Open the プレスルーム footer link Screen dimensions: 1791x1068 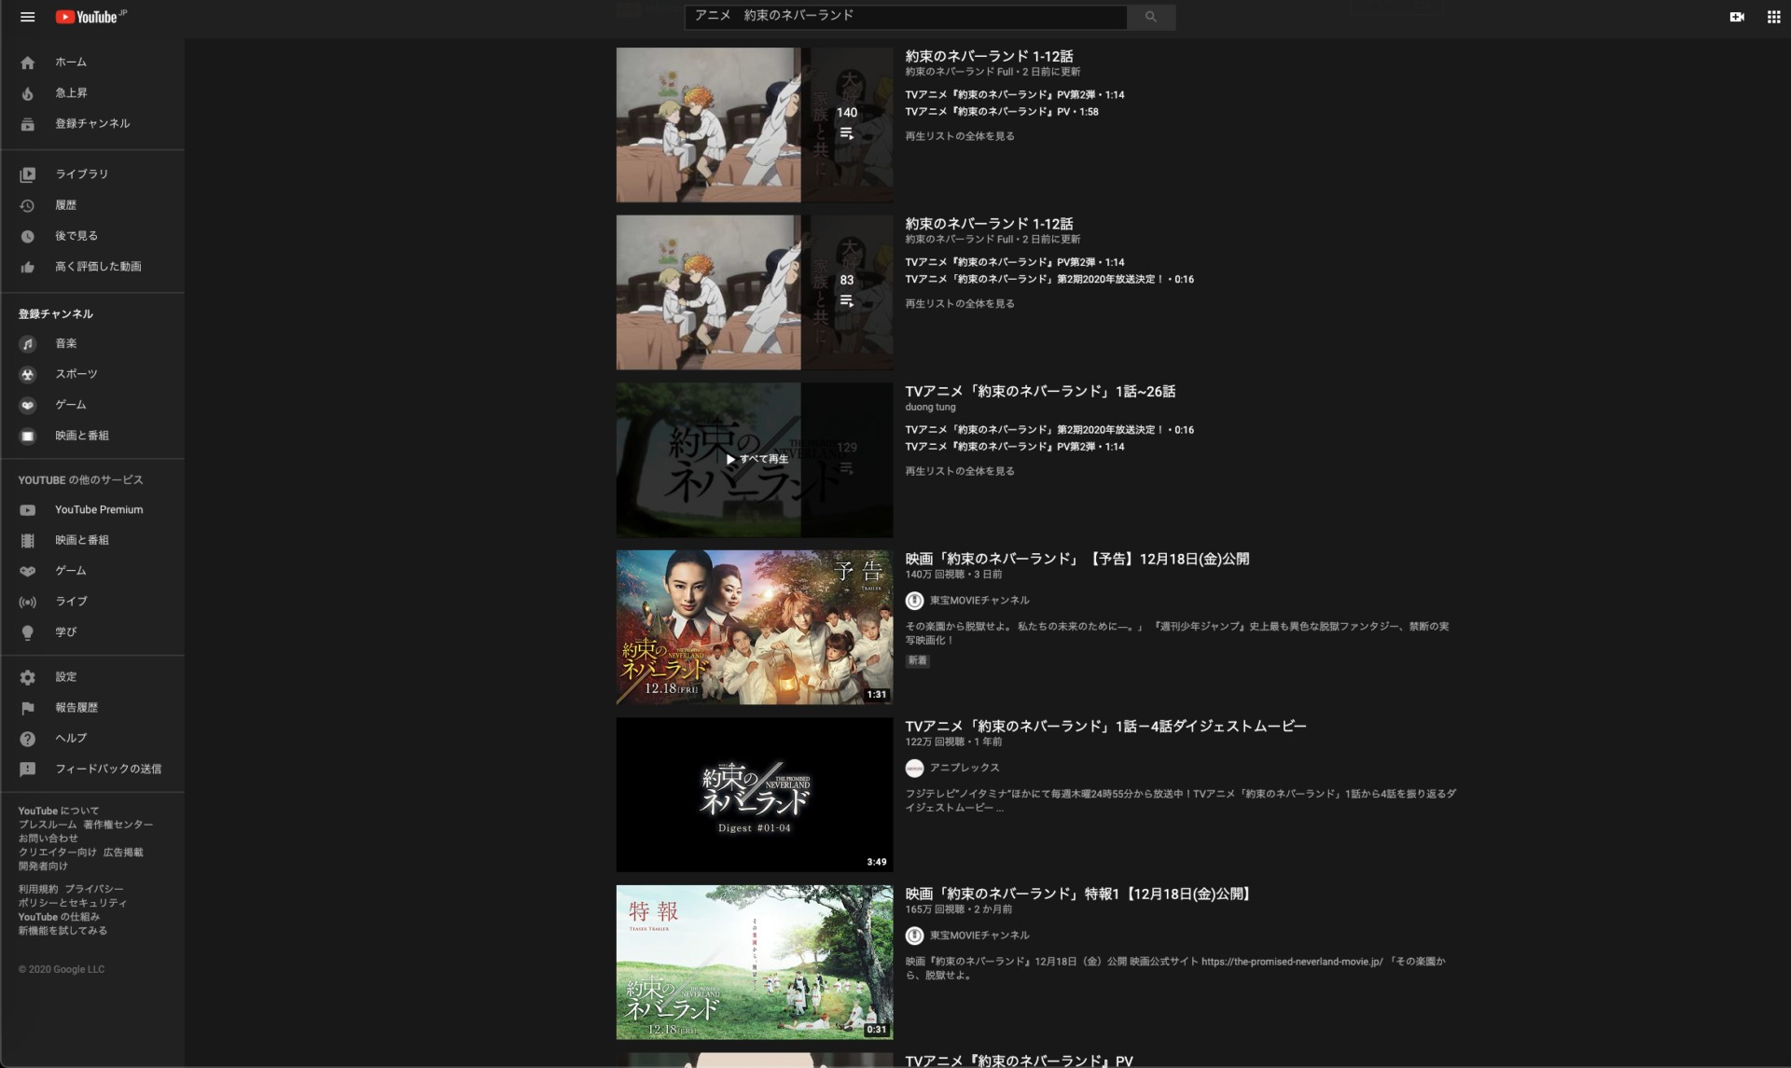[48, 825]
